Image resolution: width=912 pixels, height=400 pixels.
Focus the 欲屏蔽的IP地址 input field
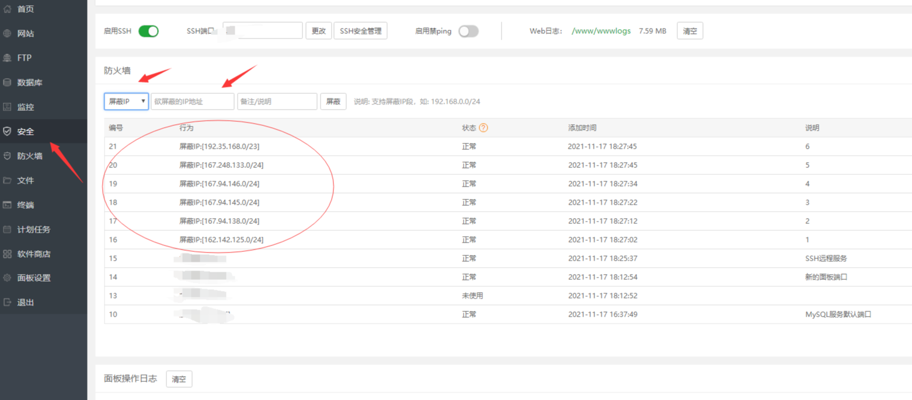[x=193, y=101]
